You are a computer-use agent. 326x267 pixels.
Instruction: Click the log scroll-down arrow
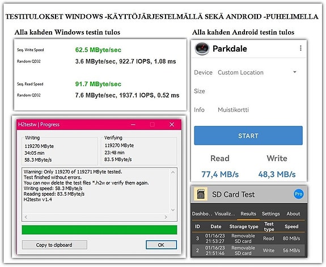click(173, 210)
